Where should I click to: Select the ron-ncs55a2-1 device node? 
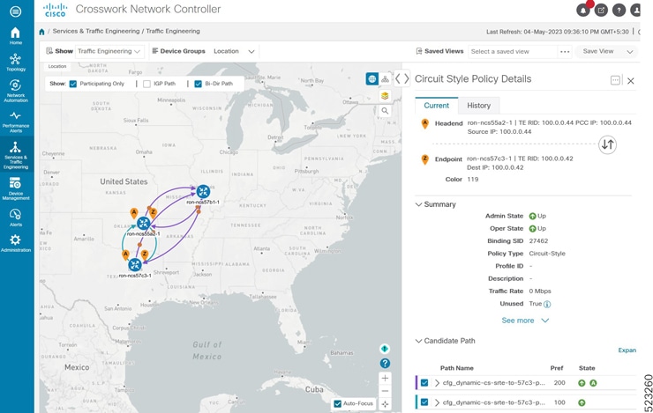(x=143, y=223)
